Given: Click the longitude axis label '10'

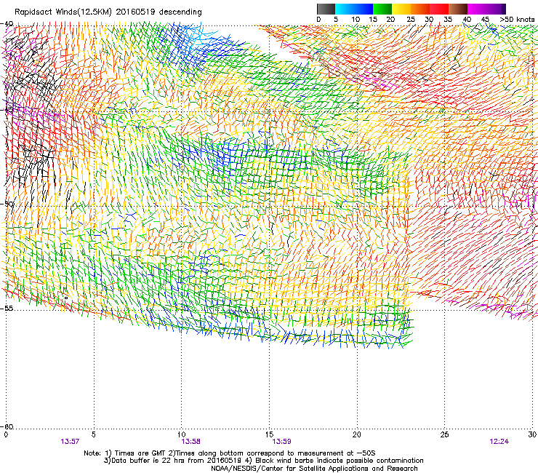Looking at the screenshot, I should pos(182,434).
